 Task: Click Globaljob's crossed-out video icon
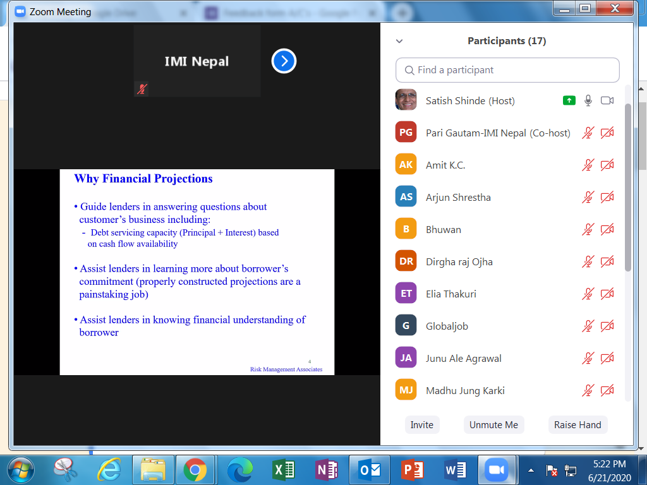coord(607,326)
